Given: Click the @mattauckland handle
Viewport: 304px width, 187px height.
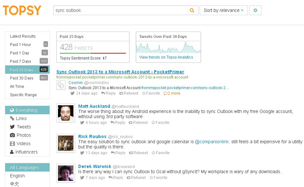Looking at the screenshot, I should [x=125, y=107].
